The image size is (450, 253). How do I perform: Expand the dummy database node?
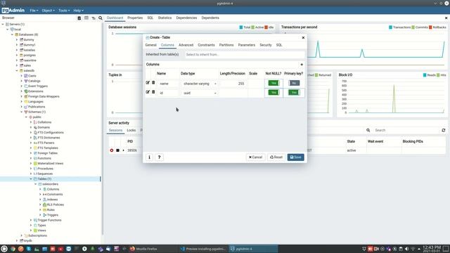click(17, 39)
